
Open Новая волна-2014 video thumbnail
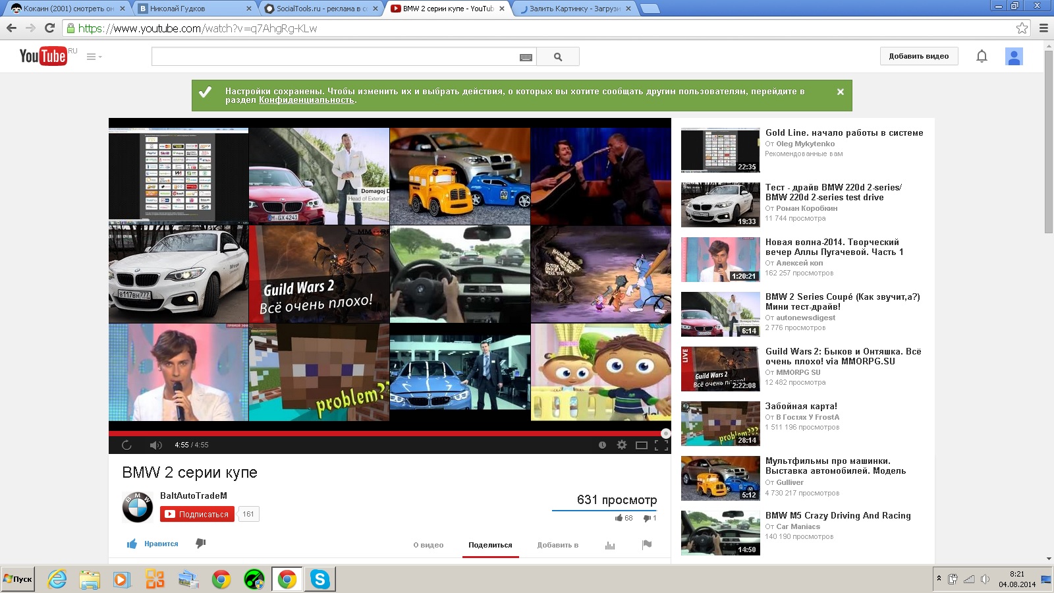click(x=720, y=260)
